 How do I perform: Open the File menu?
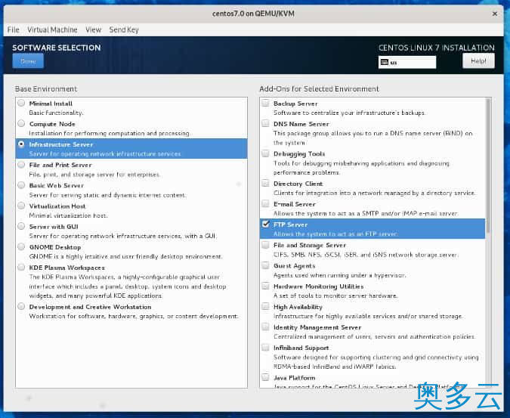point(14,29)
